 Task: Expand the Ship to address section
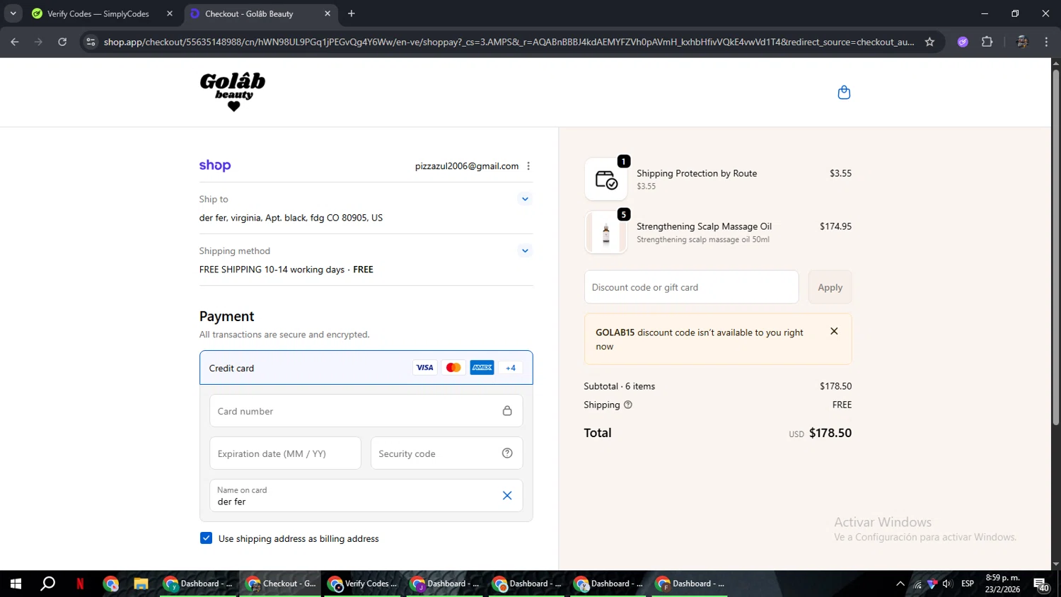pos(525,199)
